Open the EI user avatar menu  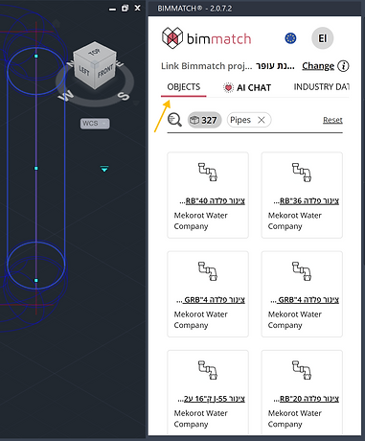tap(323, 38)
